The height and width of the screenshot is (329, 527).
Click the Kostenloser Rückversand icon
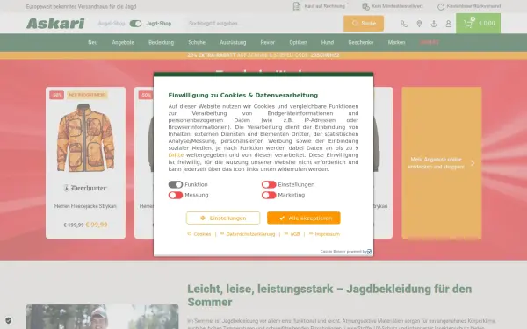[x=441, y=6]
